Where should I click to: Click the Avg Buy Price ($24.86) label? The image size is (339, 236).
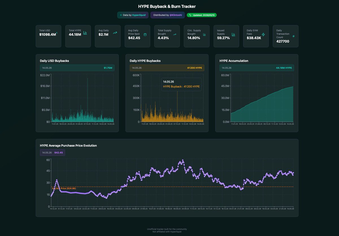click(x=64, y=188)
